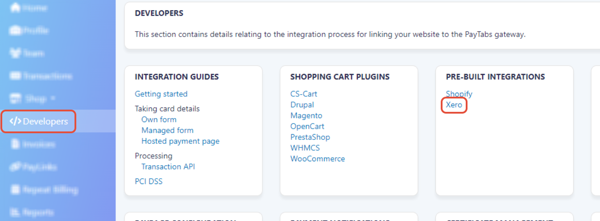Open the OpenCart plugin link

pos(307,126)
